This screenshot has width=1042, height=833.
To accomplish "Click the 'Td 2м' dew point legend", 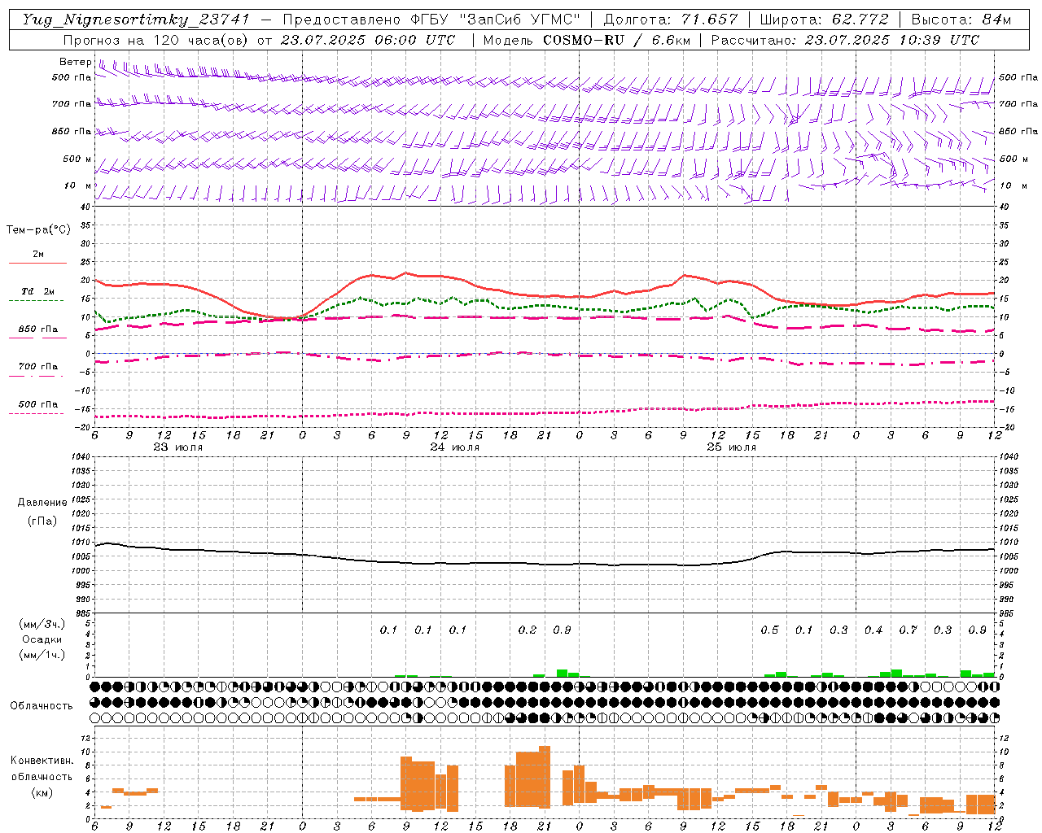I will point(38,291).
